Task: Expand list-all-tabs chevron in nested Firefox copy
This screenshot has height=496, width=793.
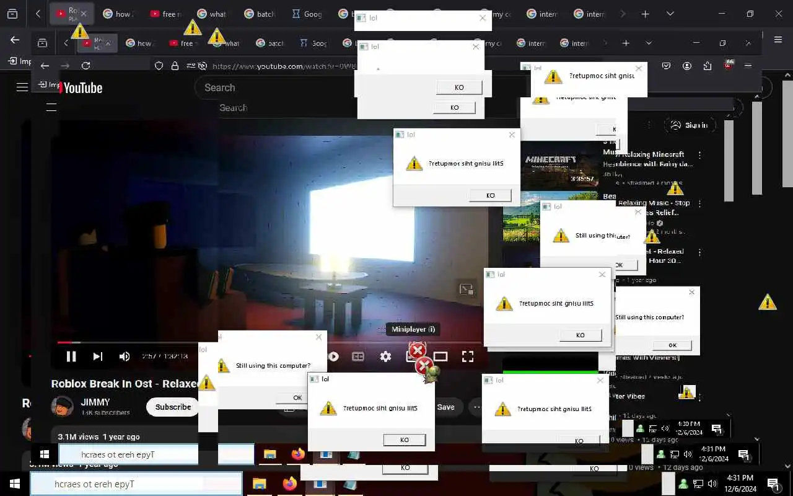Action: pyautogui.click(x=649, y=43)
